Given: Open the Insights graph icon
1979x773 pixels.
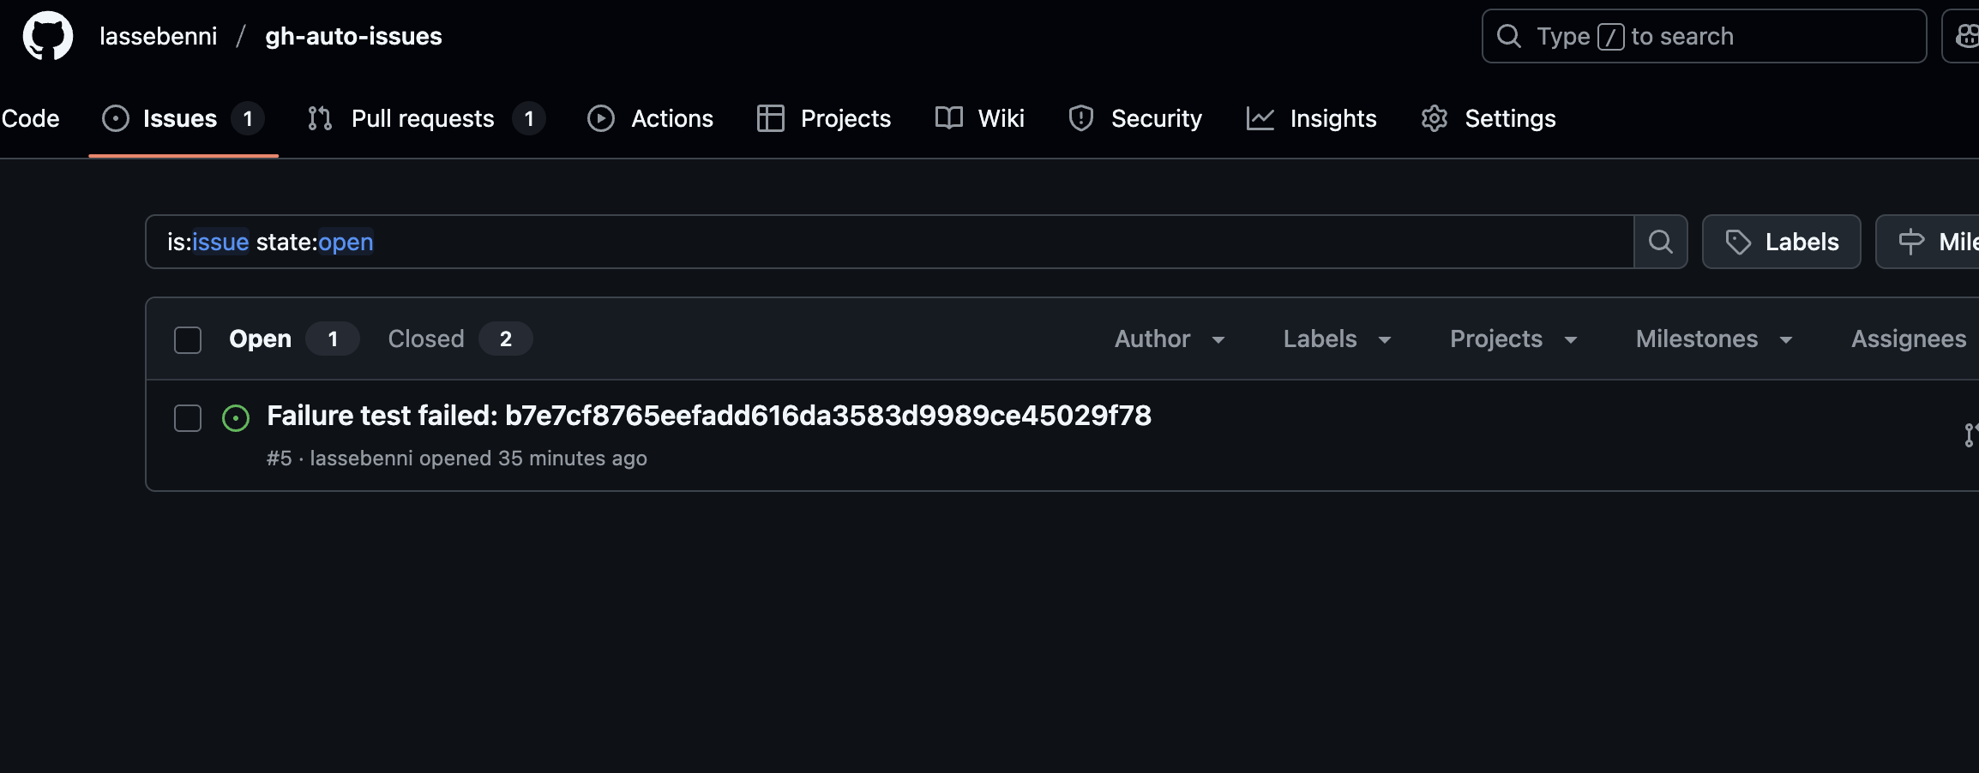Looking at the screenshot, I should 1260,118.
